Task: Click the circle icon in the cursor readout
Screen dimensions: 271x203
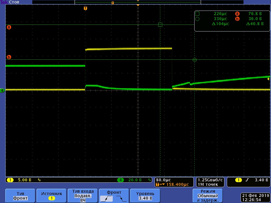Action: pyautogui.click(x=197, y=19)
